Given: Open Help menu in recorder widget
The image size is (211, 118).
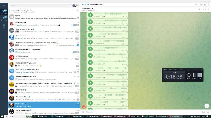Looking at the screenshot, I should (180, 69).
